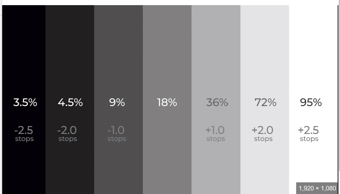This screenshot has width=340, height=194.
Task: Select the "-1.0 stops" label
Action: coord(117,134)
